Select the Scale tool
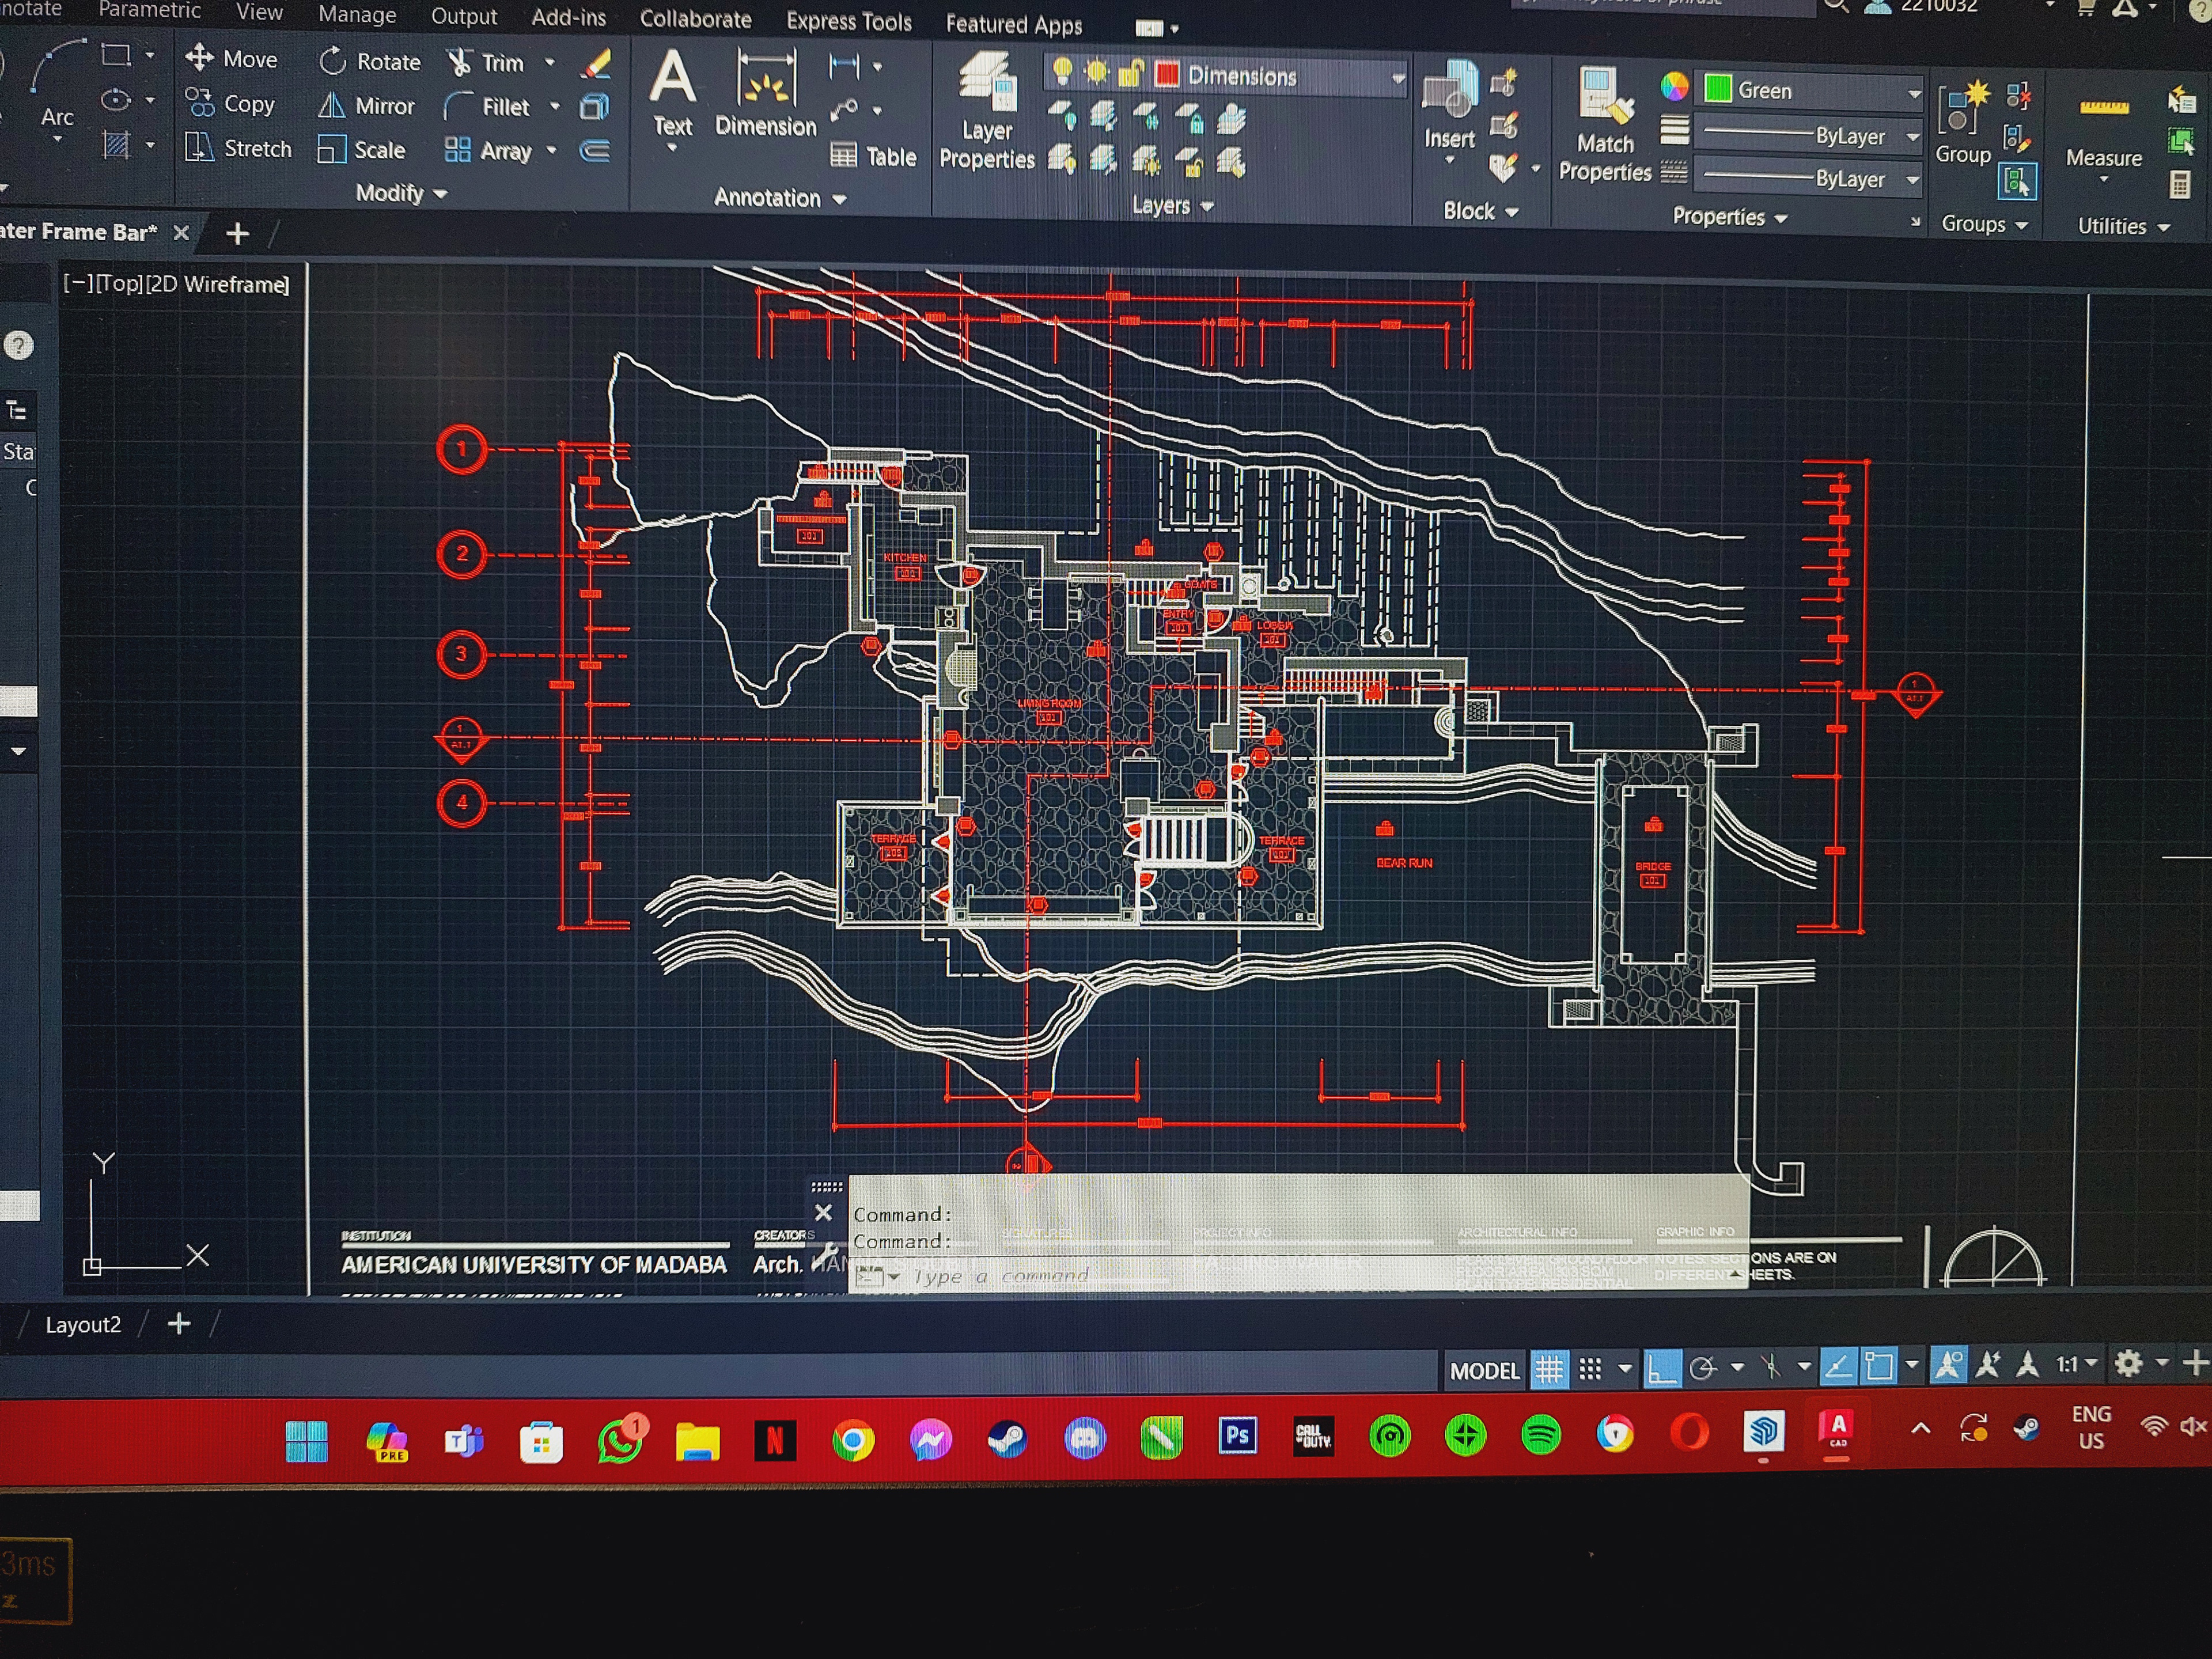 [361, 150]
